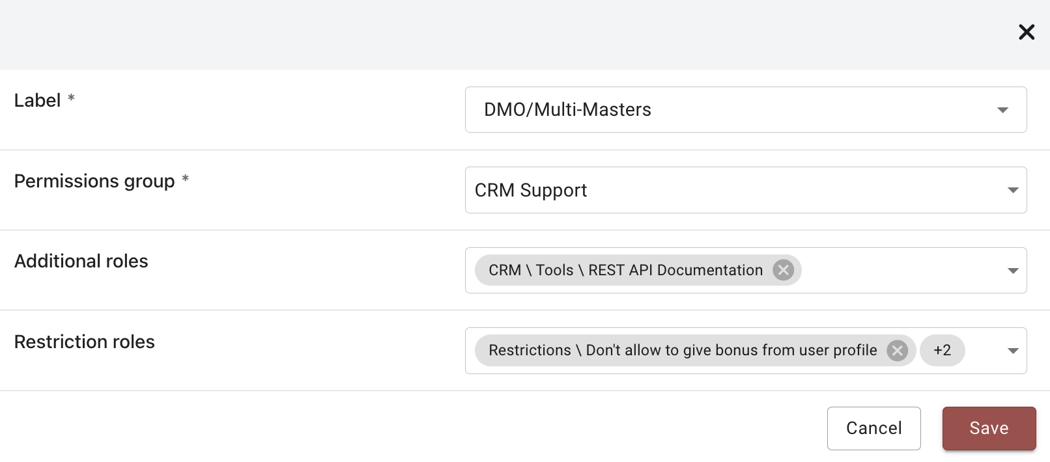
Task: Show the +2 hidden restriction roles
Action: [942, 351]
